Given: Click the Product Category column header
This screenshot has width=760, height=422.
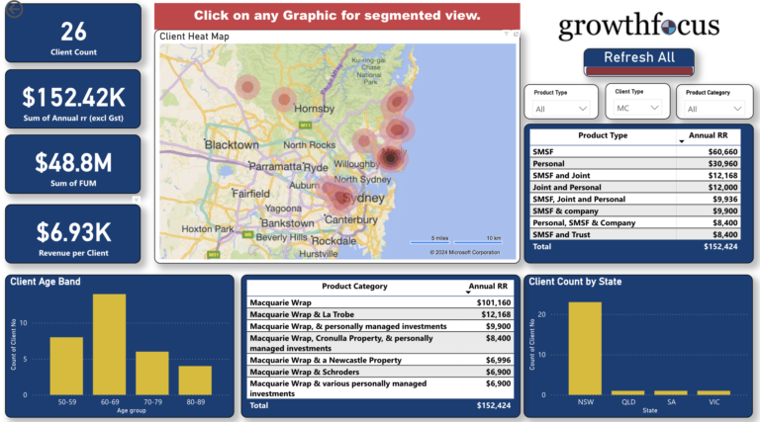Looking at the screenshot, I should pos(354,288).
